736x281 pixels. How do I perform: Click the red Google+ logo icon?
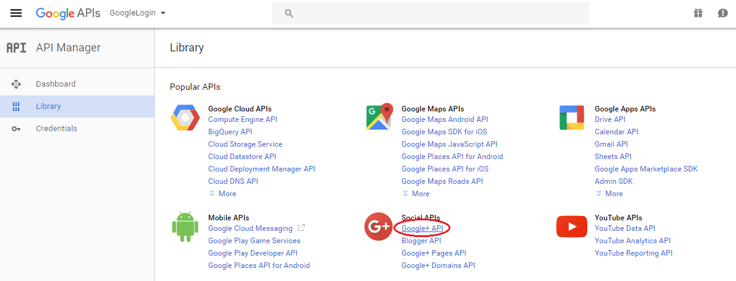(x=378, y=227)
